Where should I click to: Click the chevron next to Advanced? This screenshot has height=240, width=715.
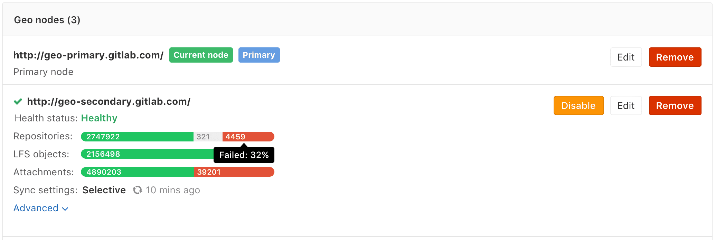point(65,209)
